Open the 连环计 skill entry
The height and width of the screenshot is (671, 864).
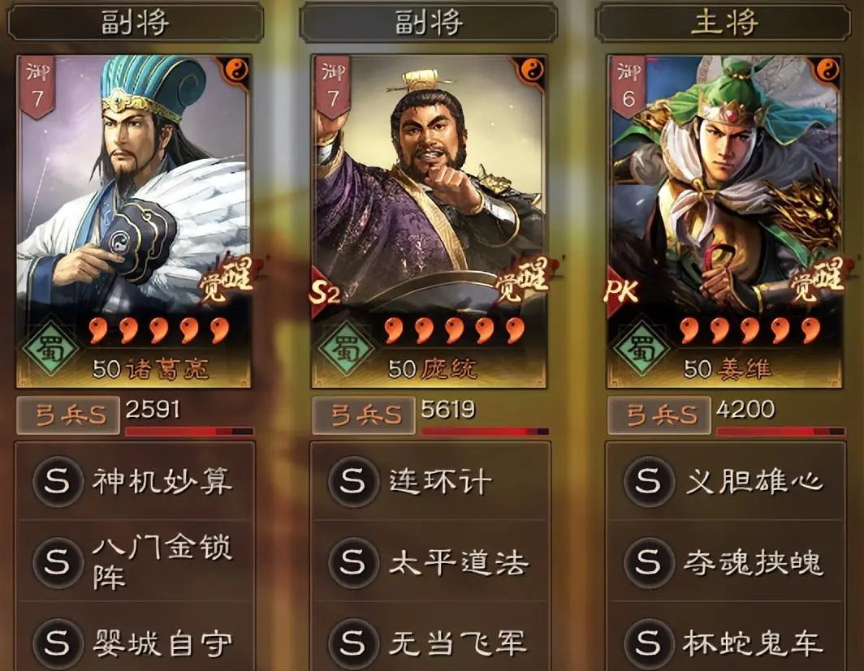click(430, 482)
